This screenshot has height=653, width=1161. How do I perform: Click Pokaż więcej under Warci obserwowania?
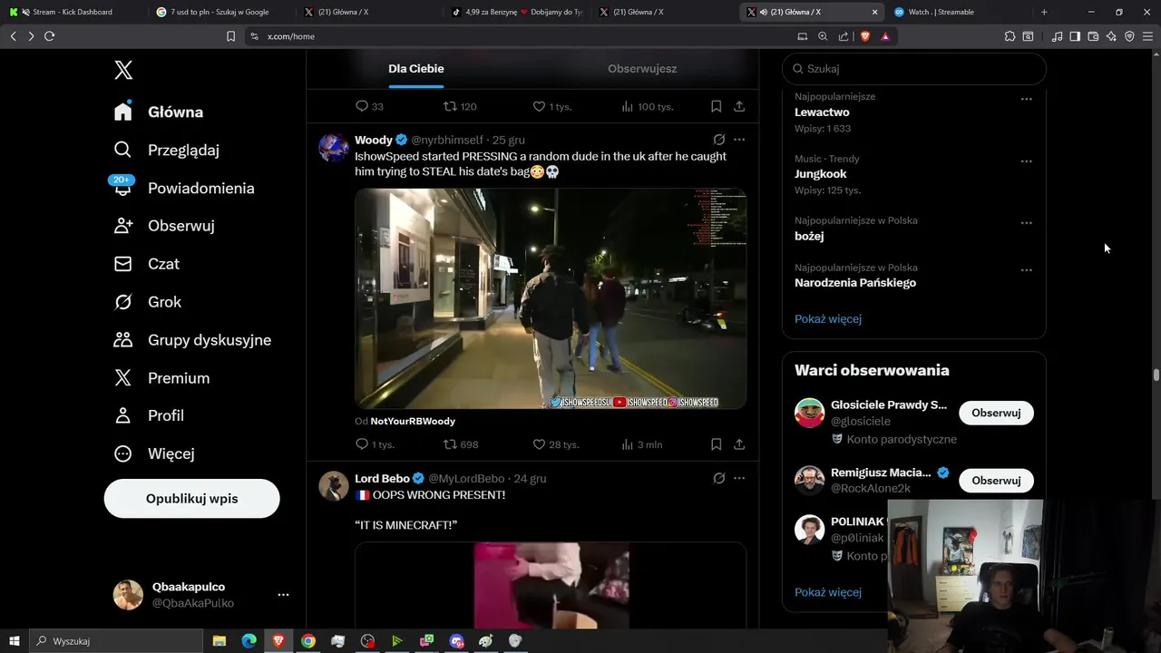[828, 592]
